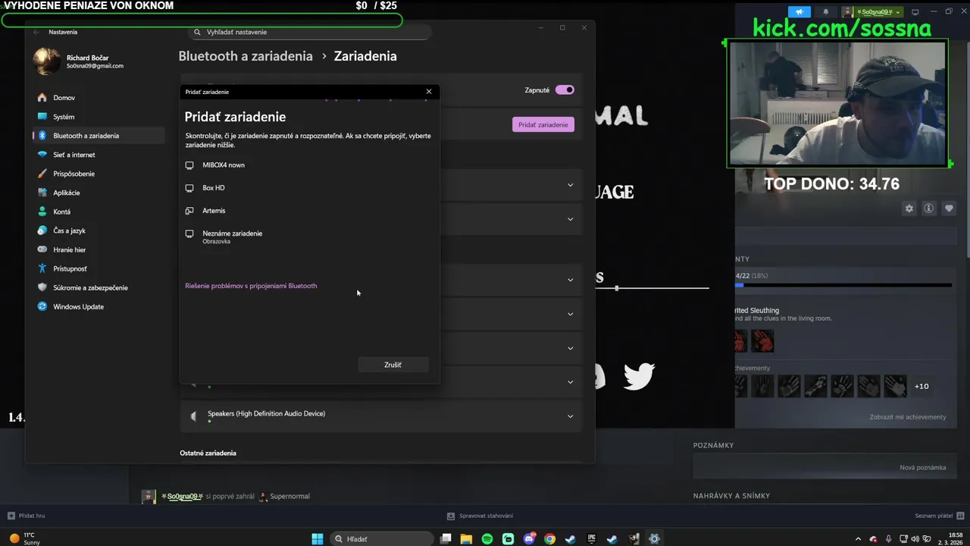The width and height of the screenshot is (970, 546).
Task: Click taskbar Hľadať search box
Action: click(x=381, y=539)
